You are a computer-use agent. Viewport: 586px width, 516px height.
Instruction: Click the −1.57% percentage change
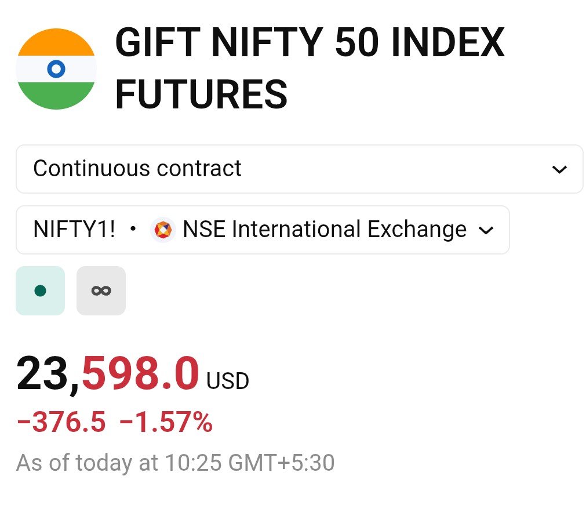click(166, 421)
